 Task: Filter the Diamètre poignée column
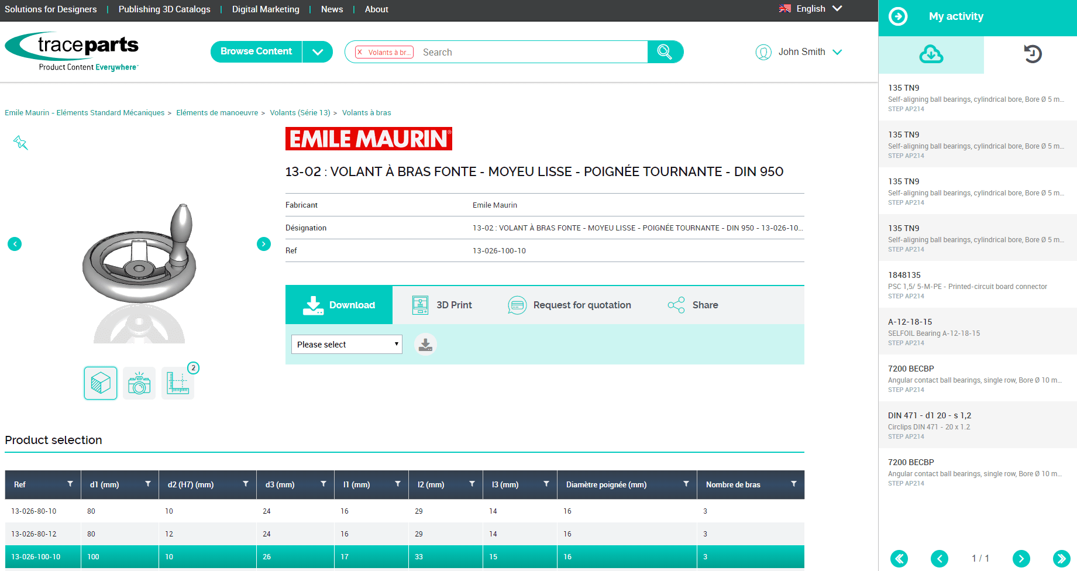(686, 484)
